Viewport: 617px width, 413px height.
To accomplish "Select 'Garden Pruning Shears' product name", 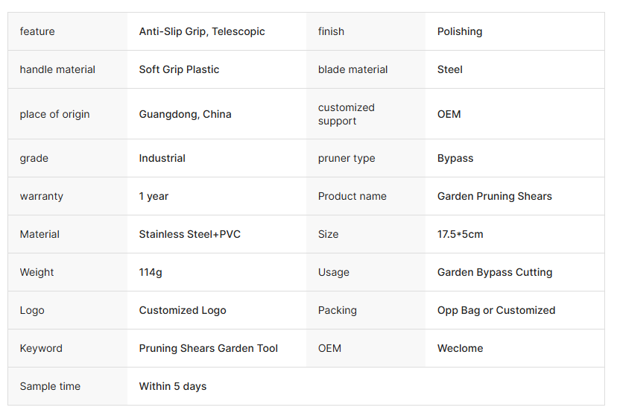I will pos(495,196).
